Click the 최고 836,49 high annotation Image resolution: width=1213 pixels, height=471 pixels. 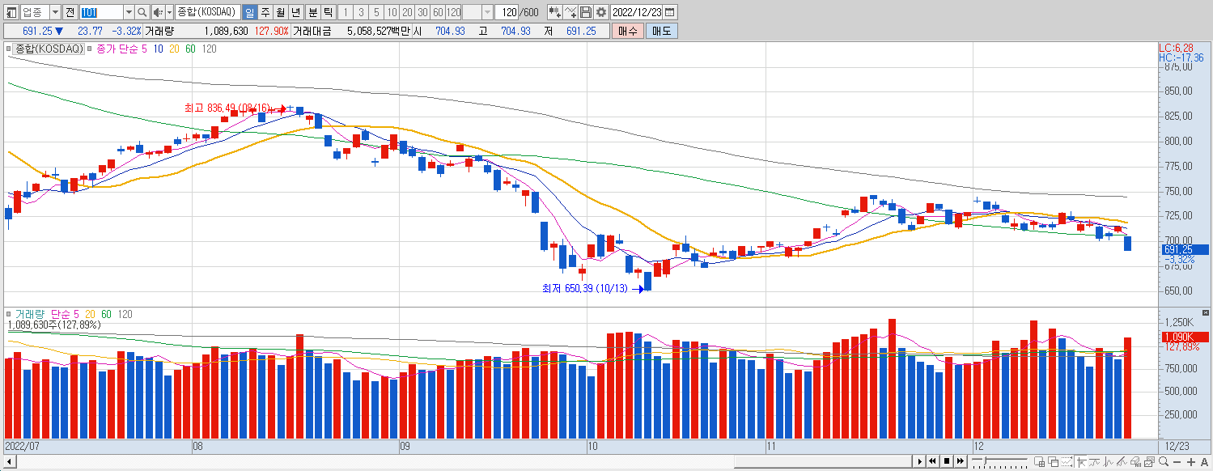click(227, 108)
